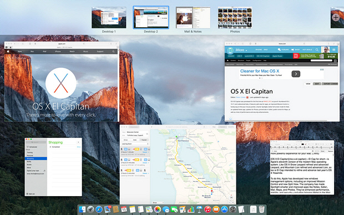Screen dimensions: 344x215
Task: Open the Photos app in dock
Action: [x=158, y=209]
